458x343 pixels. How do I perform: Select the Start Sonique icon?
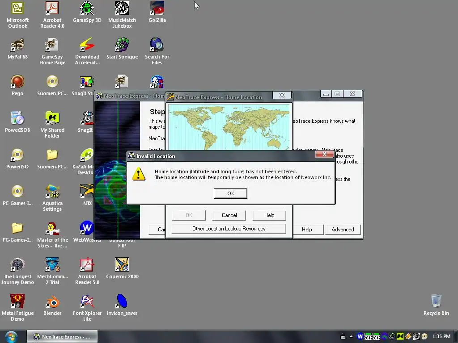click(122, 49)
